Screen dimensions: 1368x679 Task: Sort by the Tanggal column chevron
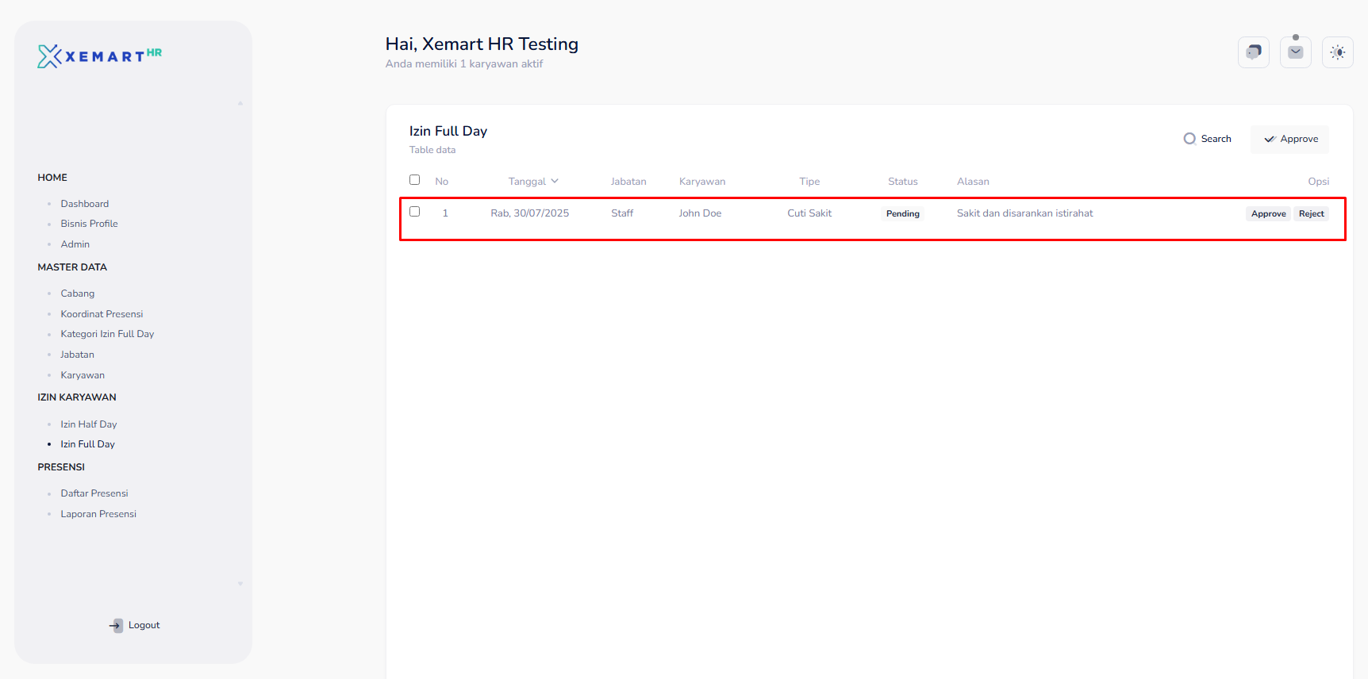click(555, 181)
